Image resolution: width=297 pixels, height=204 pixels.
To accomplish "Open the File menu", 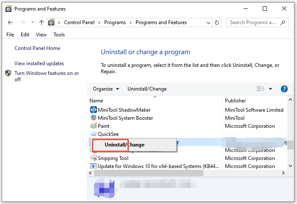I will [x=10, y=35].
